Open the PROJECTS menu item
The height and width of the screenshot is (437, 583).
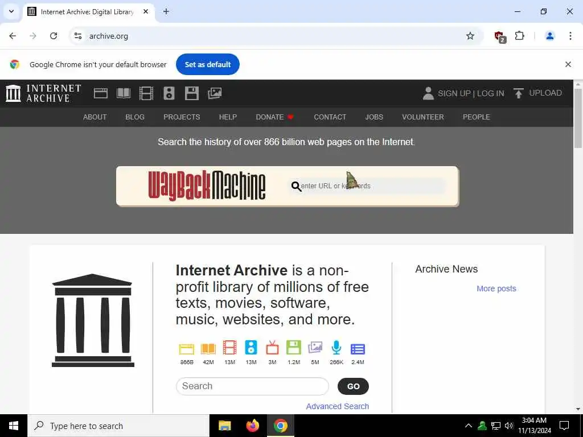coord(182,117)
